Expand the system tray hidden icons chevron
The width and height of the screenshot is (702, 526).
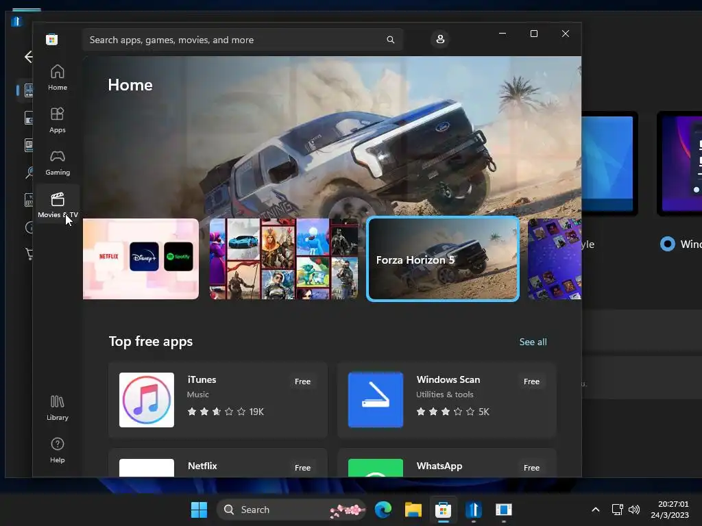(x=596, y=510)
